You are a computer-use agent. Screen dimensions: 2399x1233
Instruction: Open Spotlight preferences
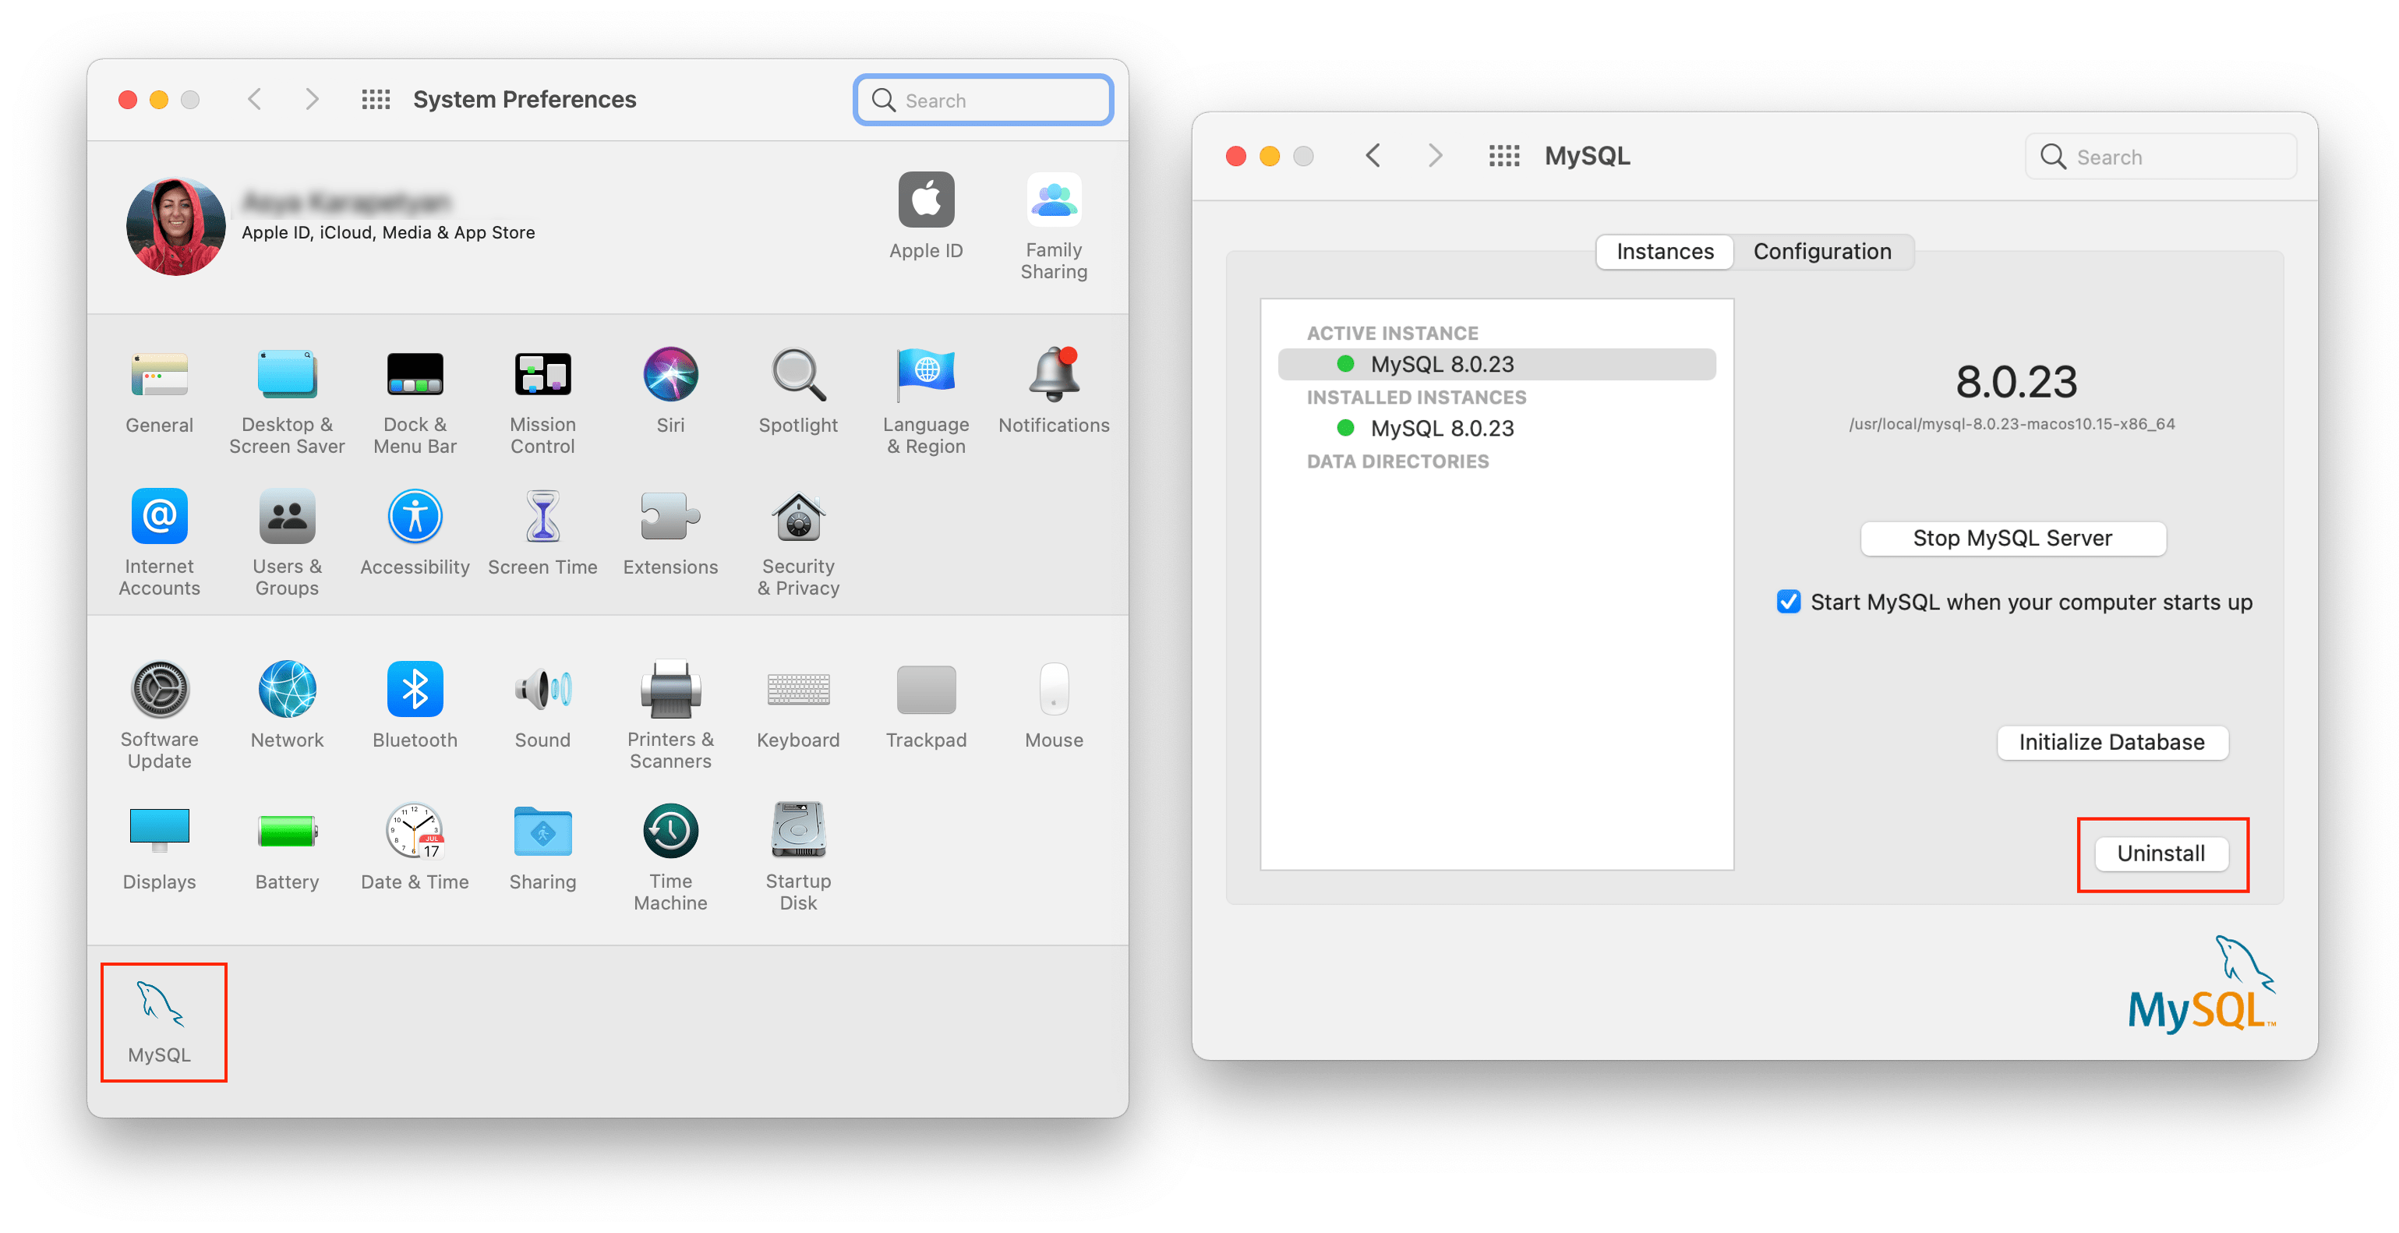(798, 392)
